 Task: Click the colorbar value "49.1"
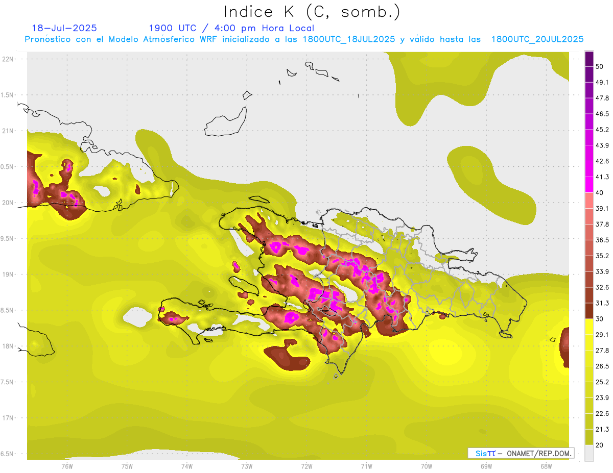(x=602, y=82)
